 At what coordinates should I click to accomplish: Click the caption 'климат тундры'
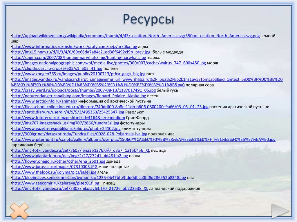[x=136, y=129]
